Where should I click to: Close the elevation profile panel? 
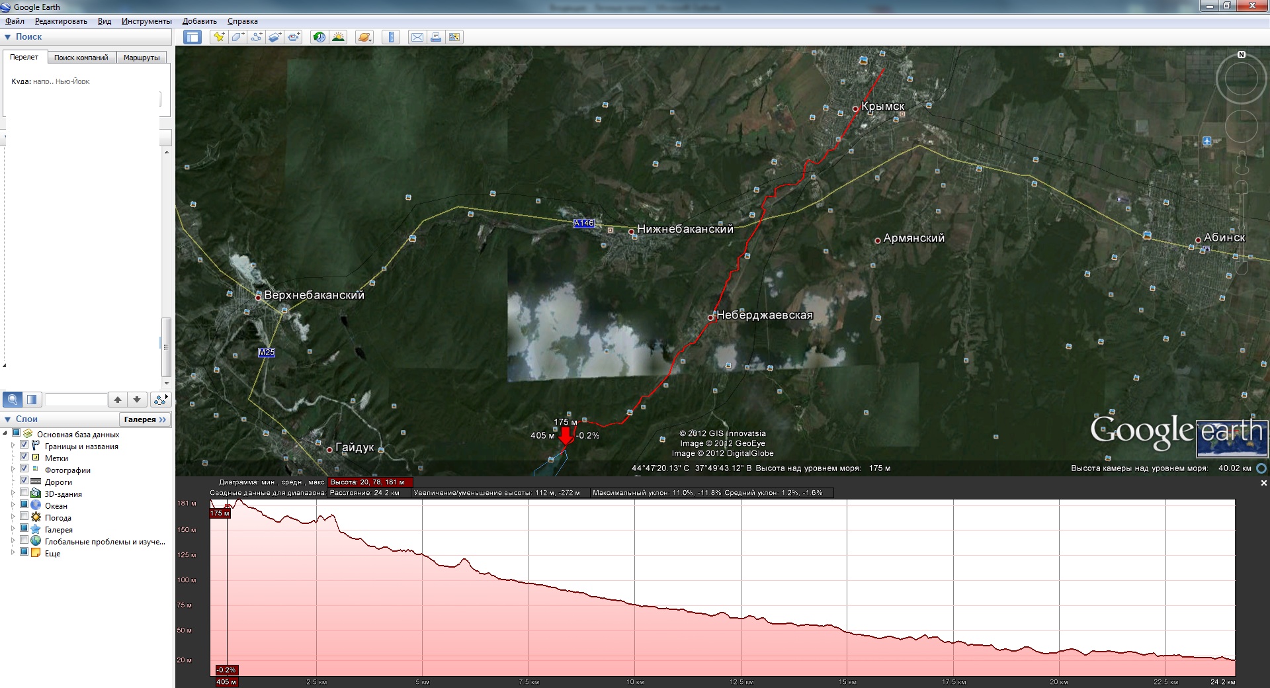[1263, 483]
